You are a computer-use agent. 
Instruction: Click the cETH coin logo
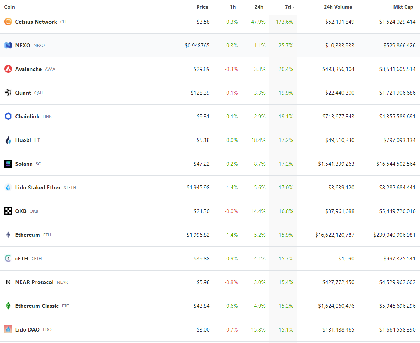point(8,259)
